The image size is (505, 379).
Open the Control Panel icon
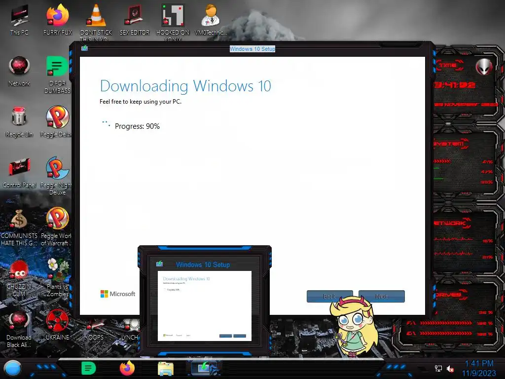pos(19,173)
